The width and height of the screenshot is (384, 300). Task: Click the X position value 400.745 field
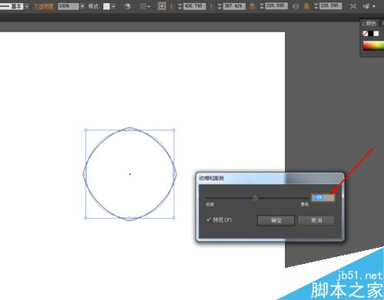pyautogui.click(x=194, y=6)
